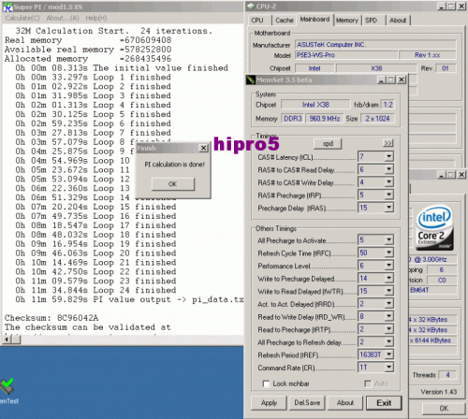Open Read to Write Delay dropdown
Viewport: 468px width, 419px height.
tap(388, 316)
